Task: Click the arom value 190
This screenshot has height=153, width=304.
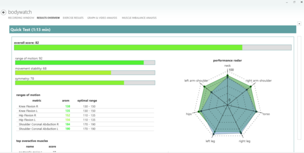Action: click(68, 129)
